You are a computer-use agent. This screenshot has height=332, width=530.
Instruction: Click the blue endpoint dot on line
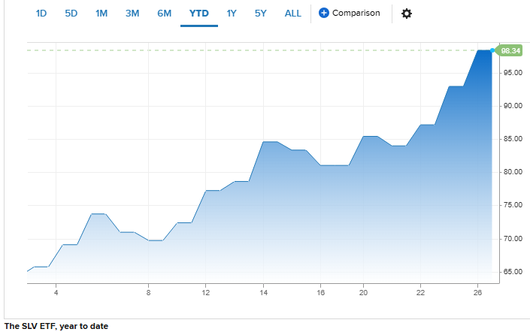(x=492, y=50)
